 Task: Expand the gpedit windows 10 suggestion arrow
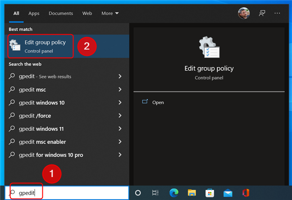coord(120,102)
